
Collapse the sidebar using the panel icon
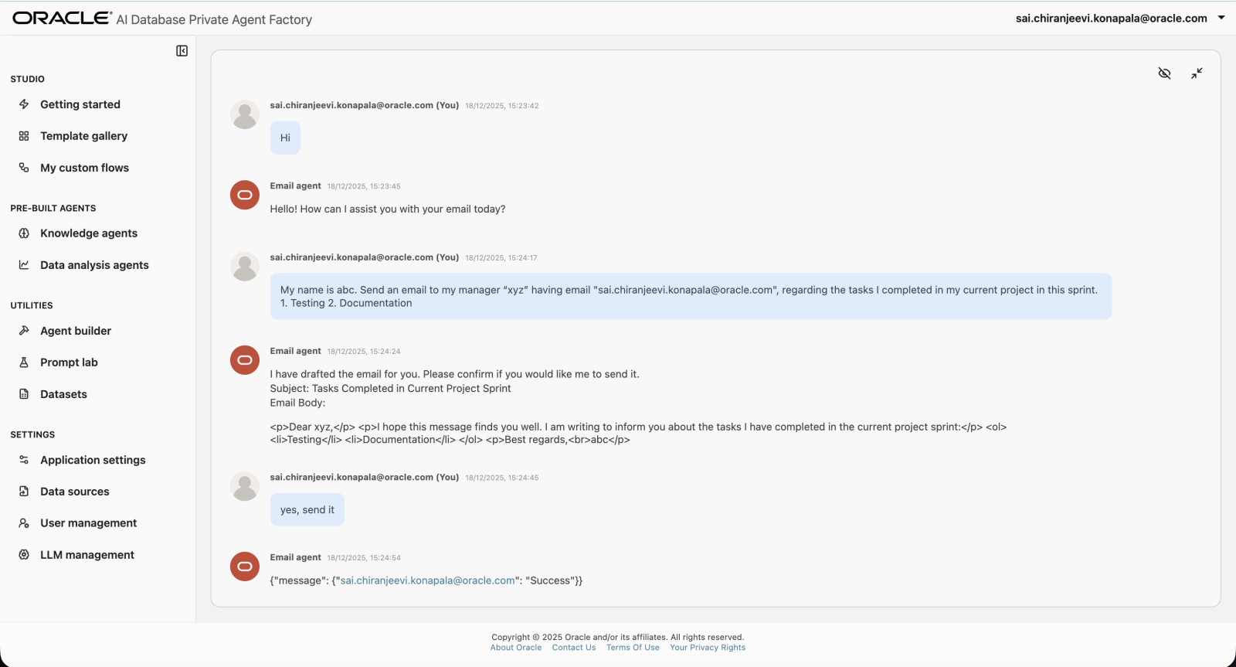(182, 51)
